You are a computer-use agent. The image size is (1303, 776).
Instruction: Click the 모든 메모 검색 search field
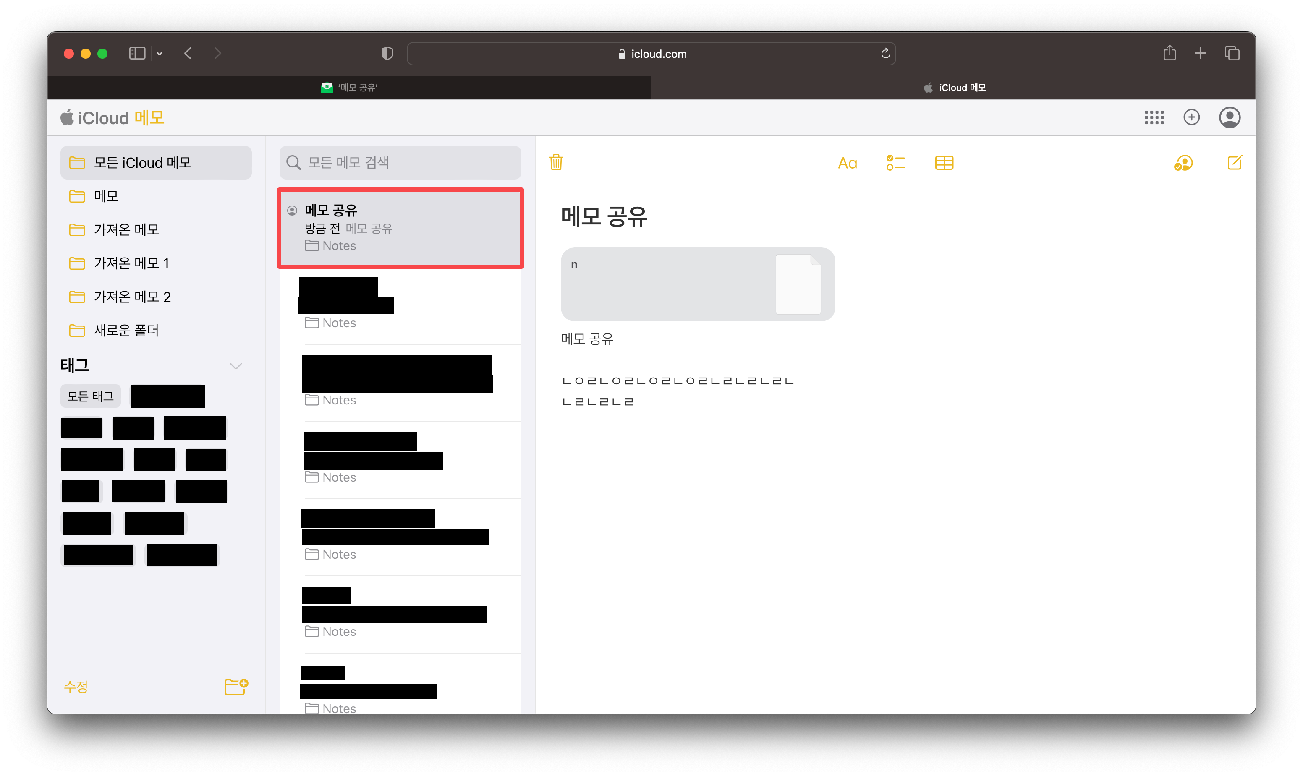click(400, 163)
